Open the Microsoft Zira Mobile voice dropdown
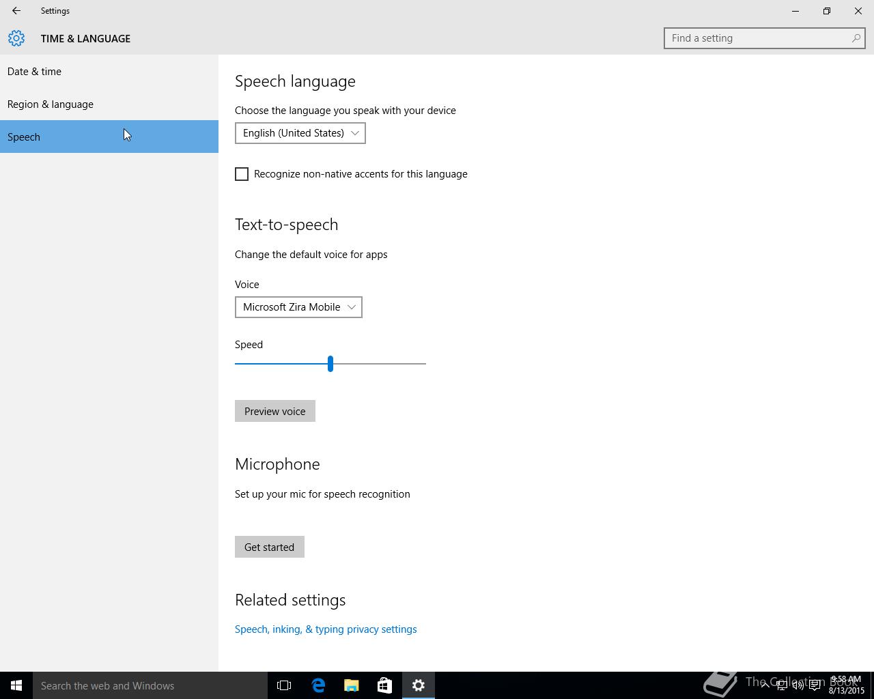874x699 pixels. point(298,307)
